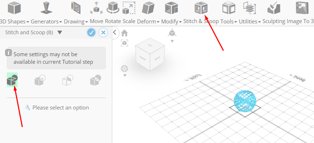Collapse the left side panel with the chevron

pos(115,32)
